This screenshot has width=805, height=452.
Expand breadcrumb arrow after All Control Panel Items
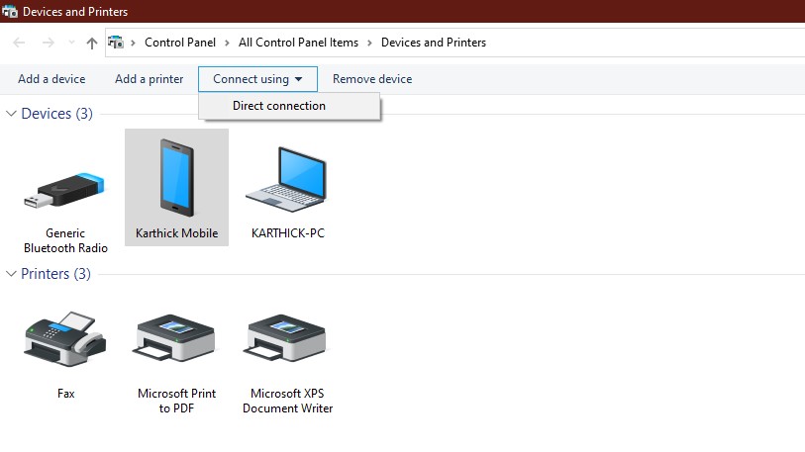(369, 43)
